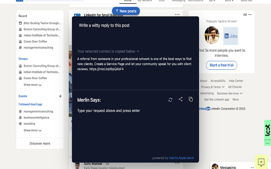Image resolution: width=271 pixels, height=169 pixels.
Task: Expand Show more under Followed Hashtags
Action: pos(32,130)
